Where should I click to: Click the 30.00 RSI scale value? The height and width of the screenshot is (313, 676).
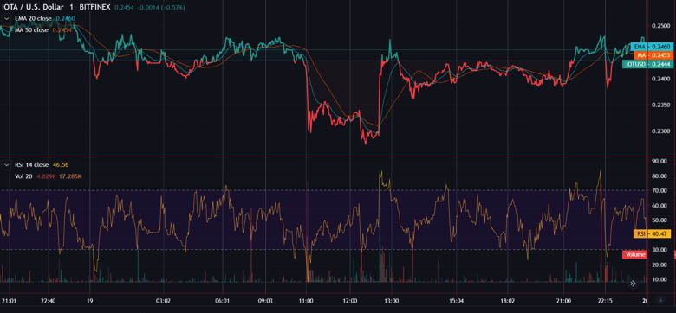tap(660, 250)
